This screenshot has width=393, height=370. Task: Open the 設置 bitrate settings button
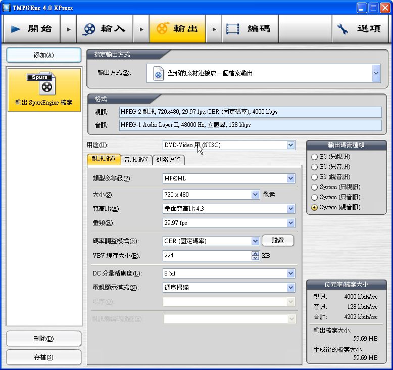pos(278,241)
